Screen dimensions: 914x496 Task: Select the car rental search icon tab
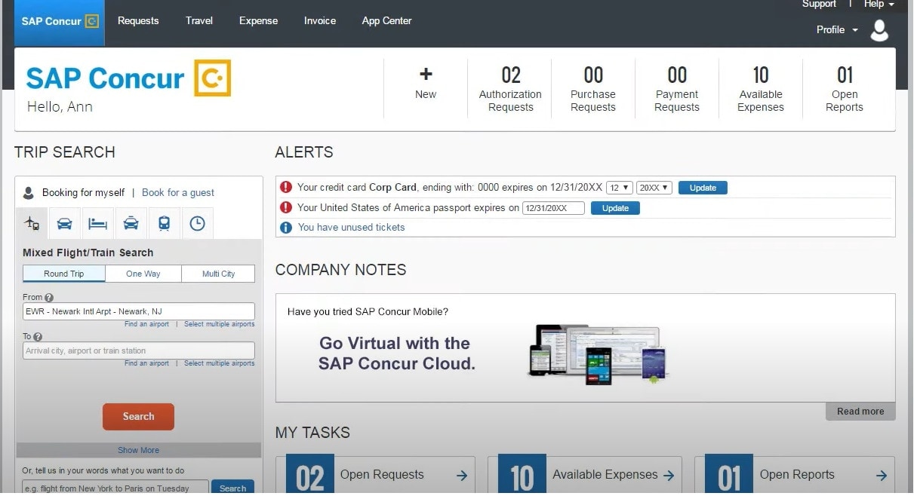click(65, 224)
